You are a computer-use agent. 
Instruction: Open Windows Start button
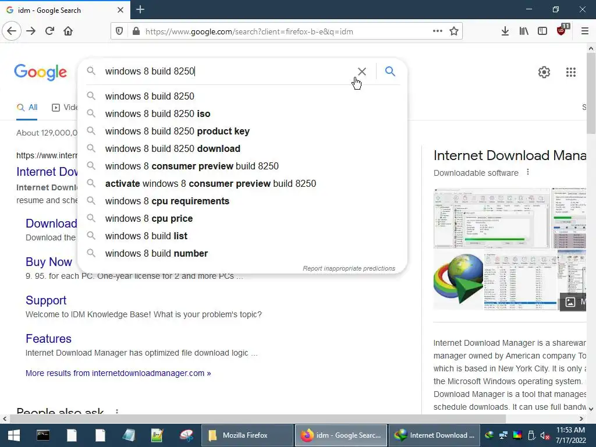click(x=14, y=435)
